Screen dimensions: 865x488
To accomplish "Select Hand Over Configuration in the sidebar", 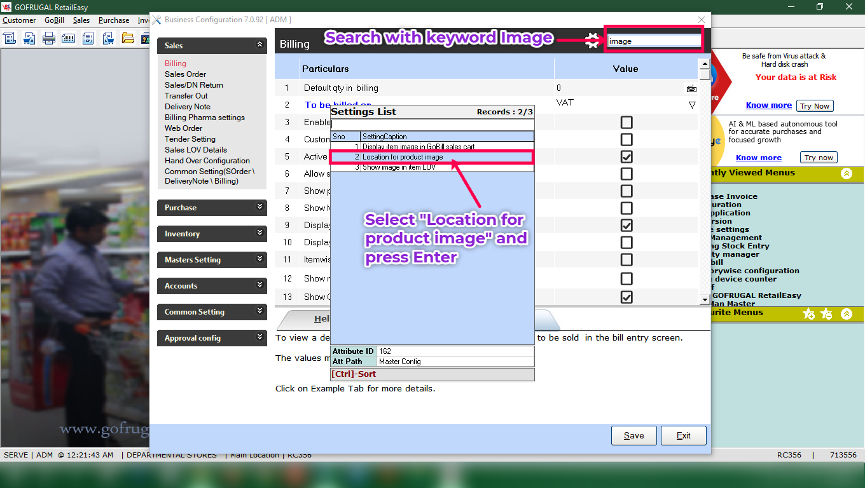I will [x=207, y=161].
